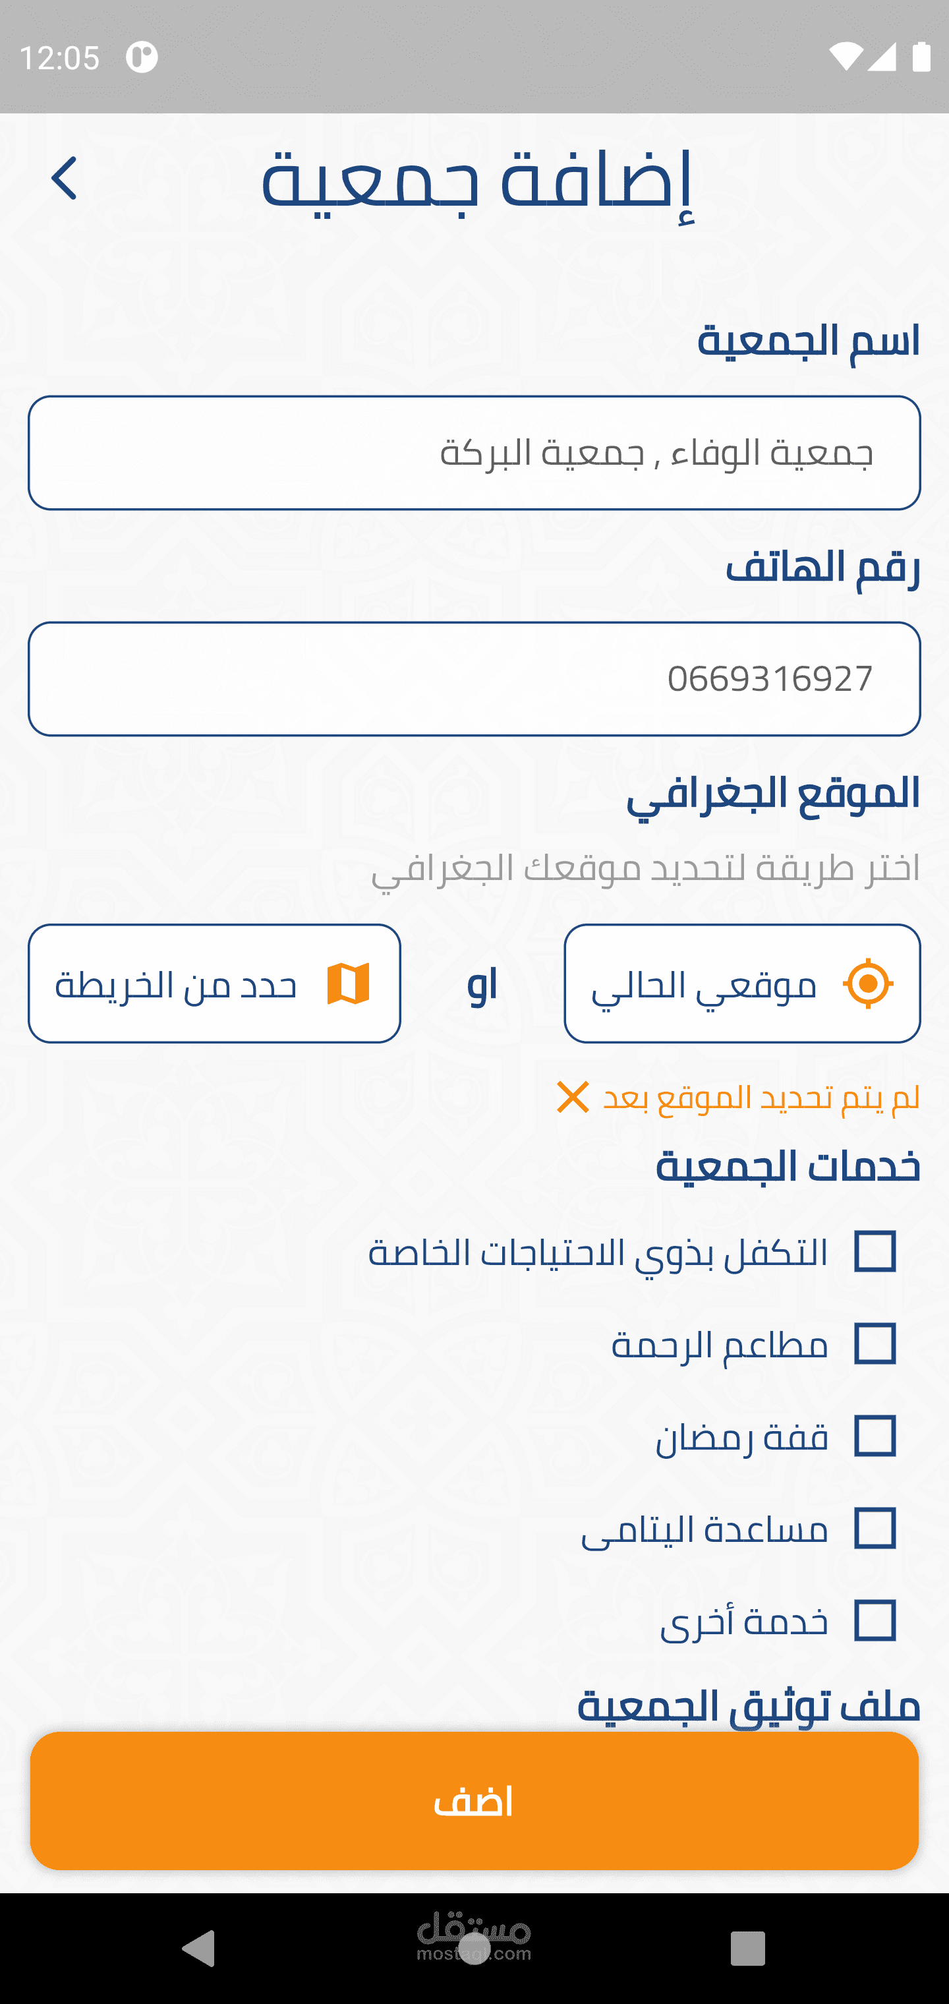Tap the battery icon in status bar
The width and height of the screenshot is (949, 2004).
pos(921,57)
